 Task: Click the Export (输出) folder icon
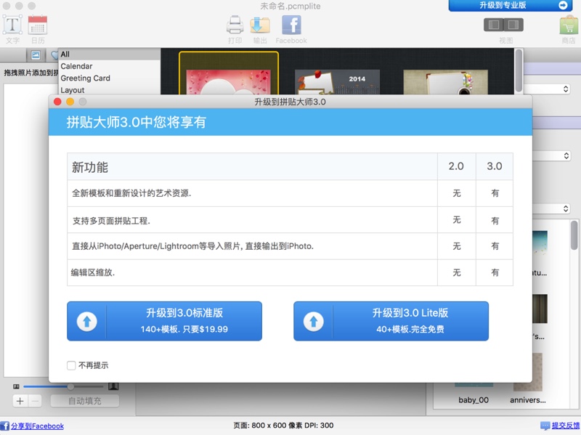point(260,25)
